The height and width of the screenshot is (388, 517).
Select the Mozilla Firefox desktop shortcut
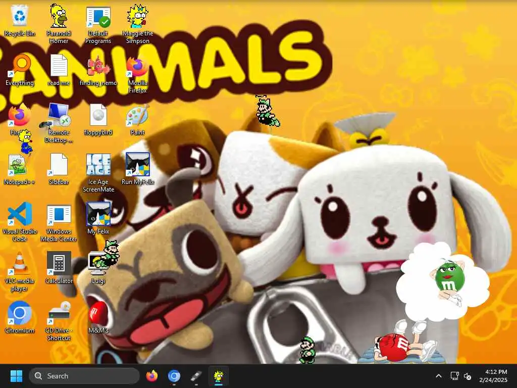137,75
